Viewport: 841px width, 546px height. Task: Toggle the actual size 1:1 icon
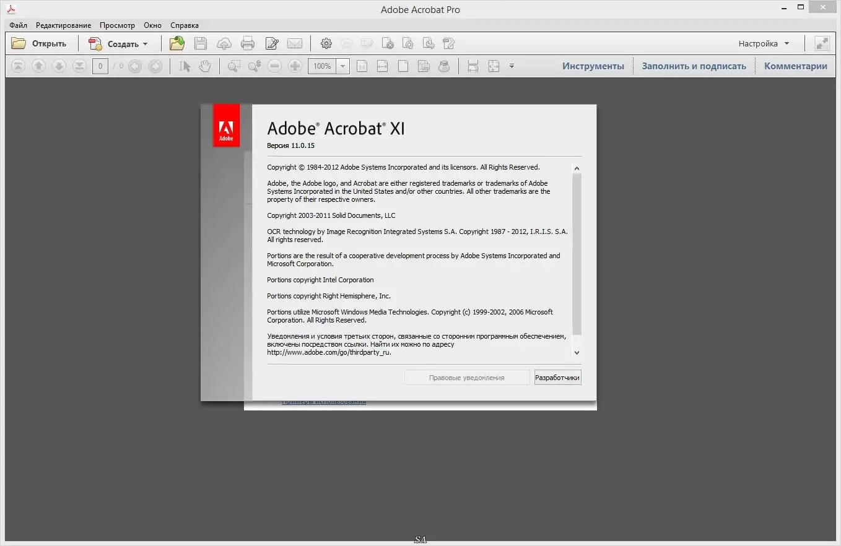(362, 66)
